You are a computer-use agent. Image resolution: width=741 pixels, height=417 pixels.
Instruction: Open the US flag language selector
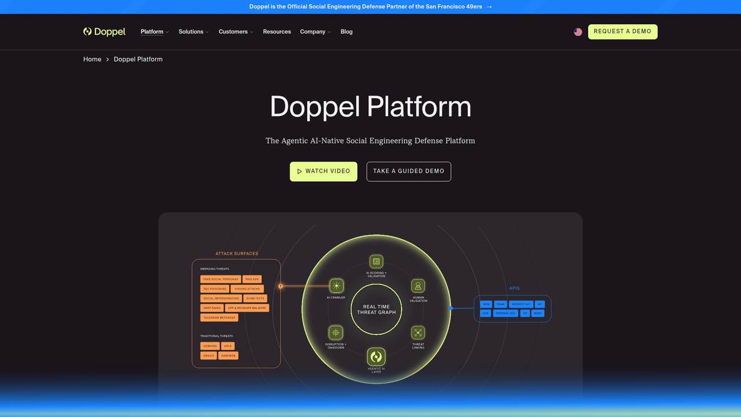coord(578,32)
